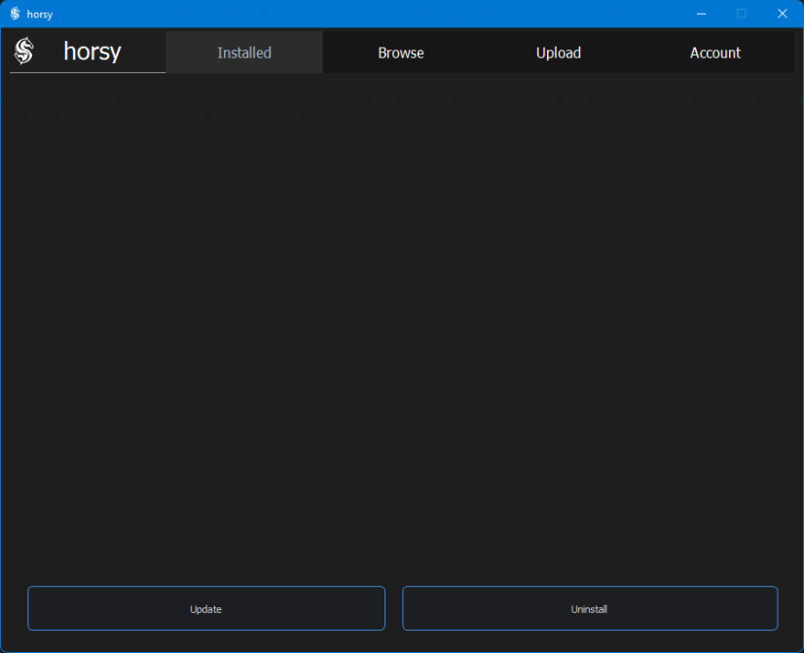Click the empty space left of Update button

coord(14,608)
